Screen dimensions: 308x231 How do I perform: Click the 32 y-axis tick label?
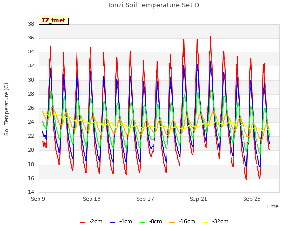31,66
